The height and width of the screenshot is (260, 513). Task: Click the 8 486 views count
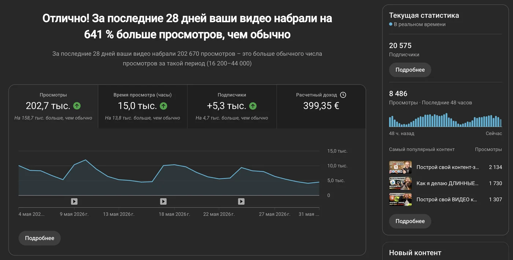tap(398, 94)
